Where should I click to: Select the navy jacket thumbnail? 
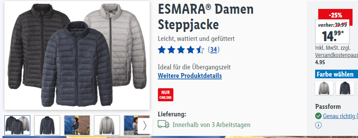pos(47,125)
